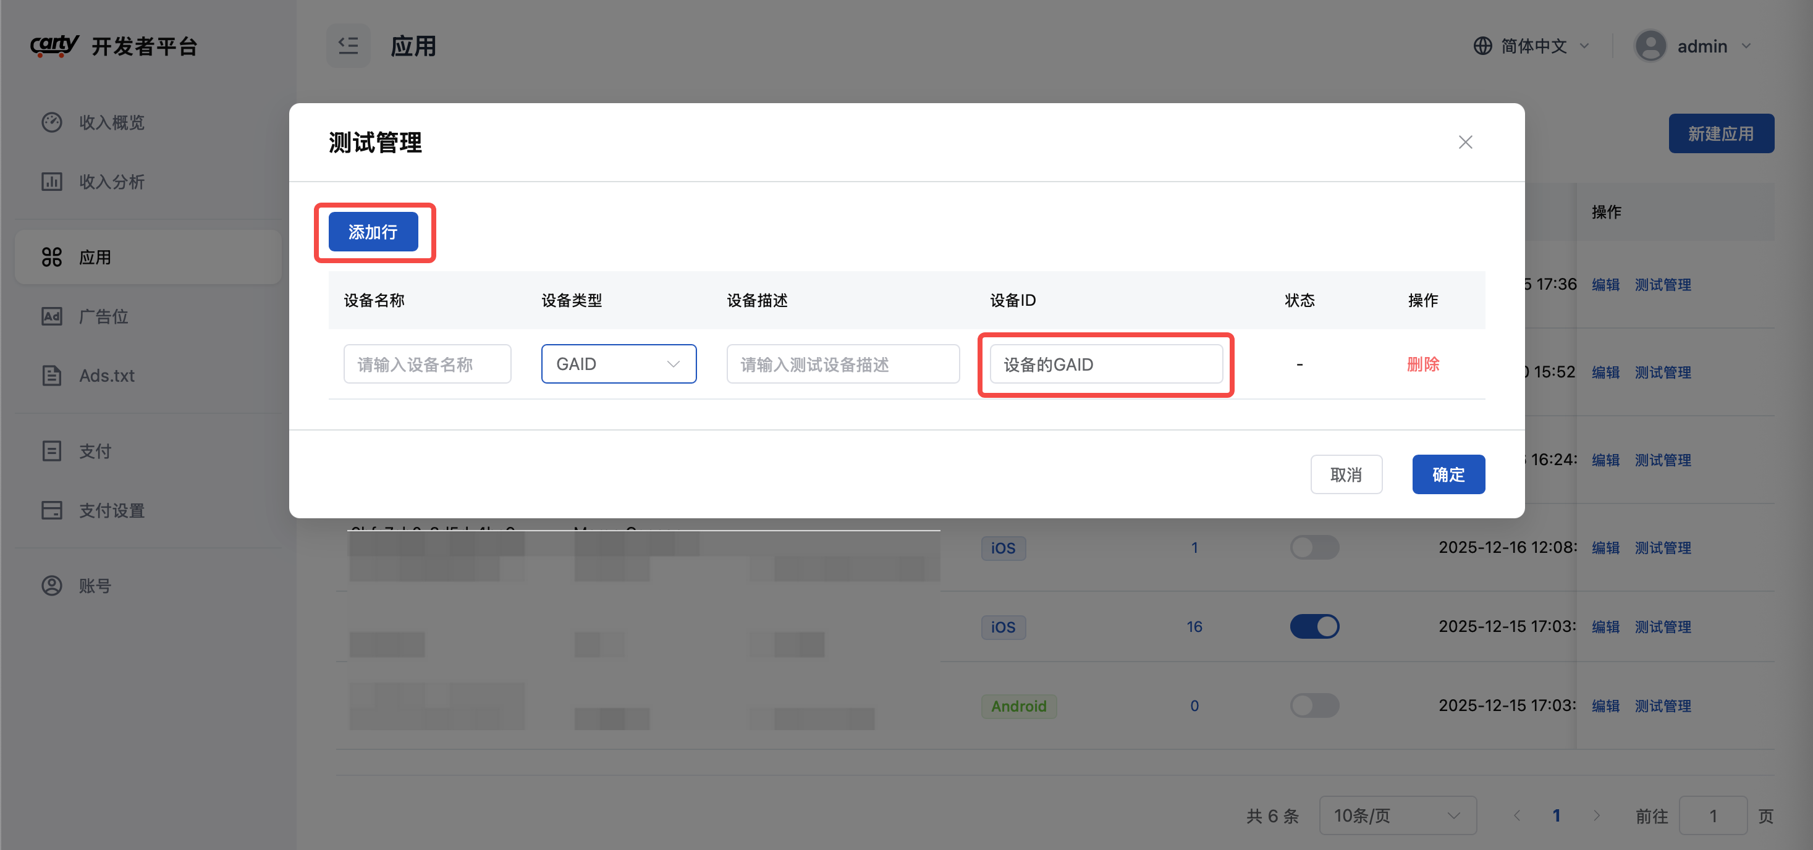Go to 支付设置 menu item
Image resolution: width=1813 pixels, height=850 pixels.
pos(111,510)
